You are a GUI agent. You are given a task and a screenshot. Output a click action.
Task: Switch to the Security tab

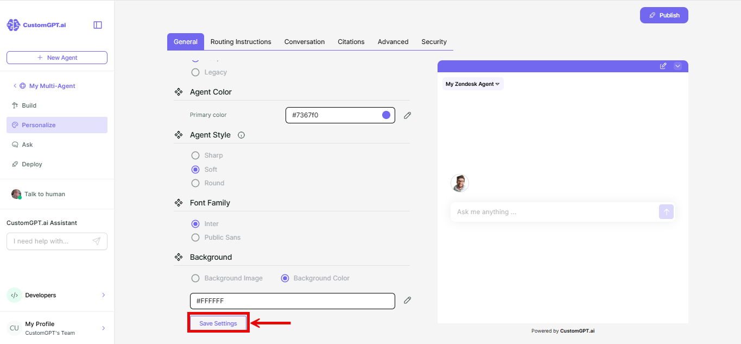pyautogui.click(x=434, y=42)
